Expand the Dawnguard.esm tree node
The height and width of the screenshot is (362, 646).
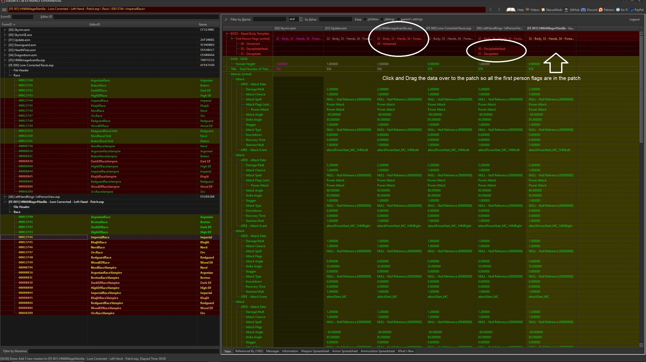pos(5,45)
